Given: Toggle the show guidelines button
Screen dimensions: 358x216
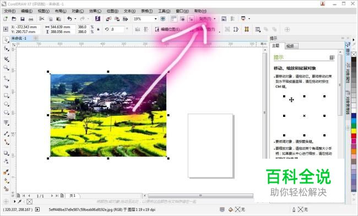Looking at the screenshot, I should 191,19.
